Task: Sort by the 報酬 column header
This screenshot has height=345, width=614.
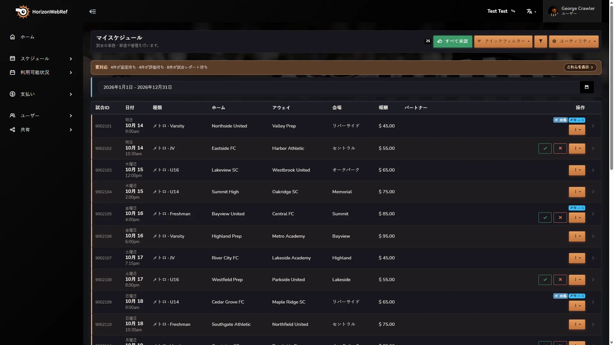Action: click(x=383, y=108)
